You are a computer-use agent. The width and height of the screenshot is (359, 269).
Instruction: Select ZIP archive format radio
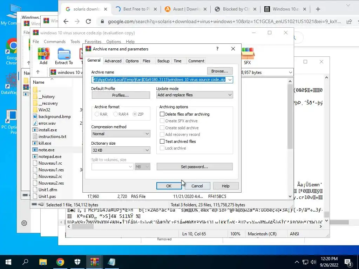tap(135, 114)
